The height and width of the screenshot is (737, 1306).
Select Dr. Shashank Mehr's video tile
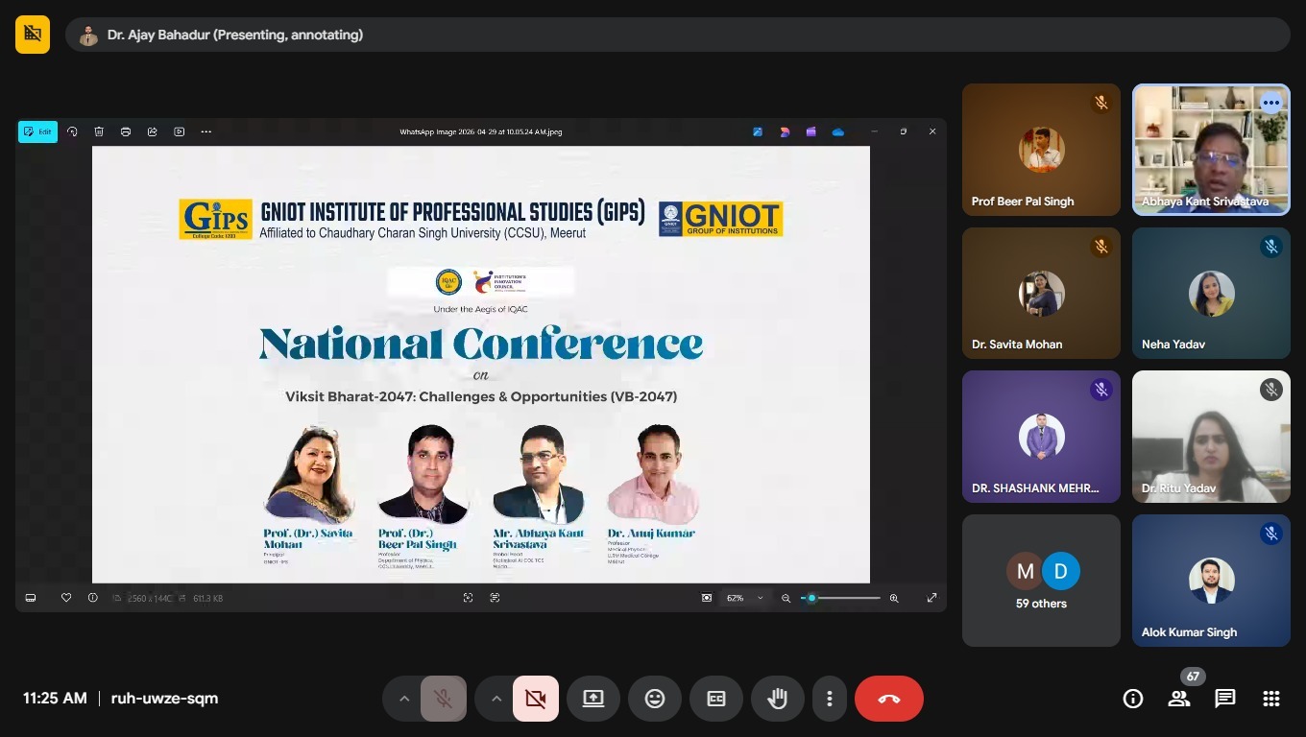pyautogui.click(x=1041, y=437)
